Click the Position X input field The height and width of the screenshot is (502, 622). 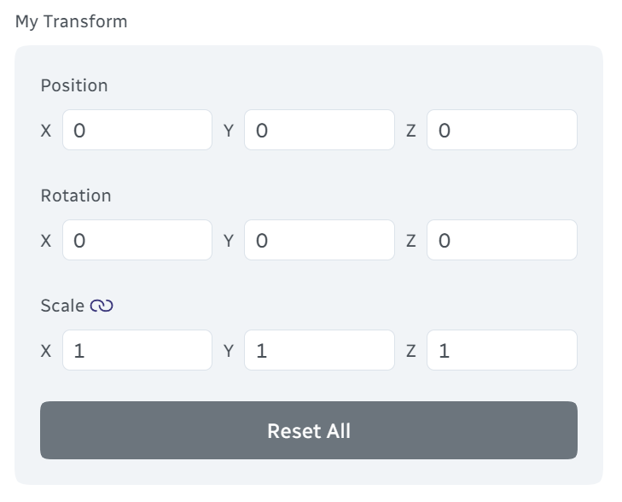137,130
